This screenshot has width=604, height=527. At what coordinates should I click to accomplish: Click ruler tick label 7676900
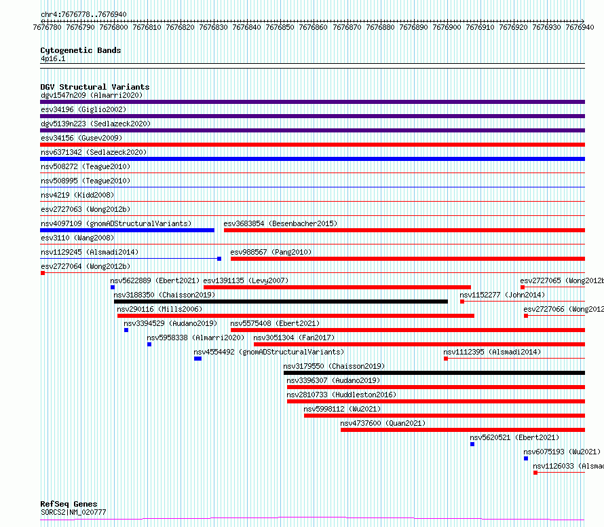click(x=447, y=27)
